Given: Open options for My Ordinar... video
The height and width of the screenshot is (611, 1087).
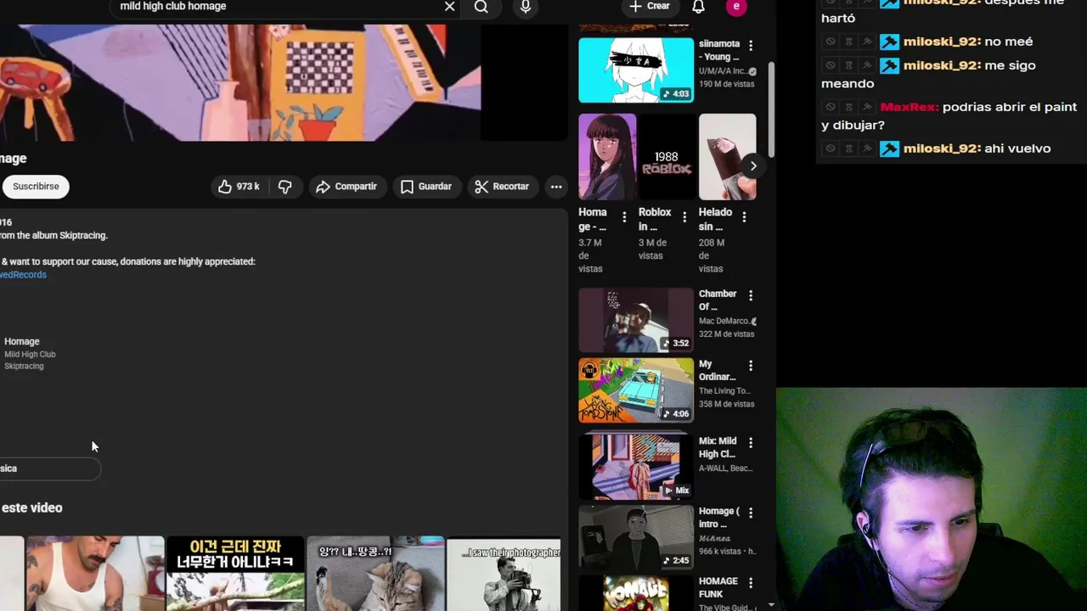Looking at the screenshot, I should pyautogui.click(x=751, y=366).
